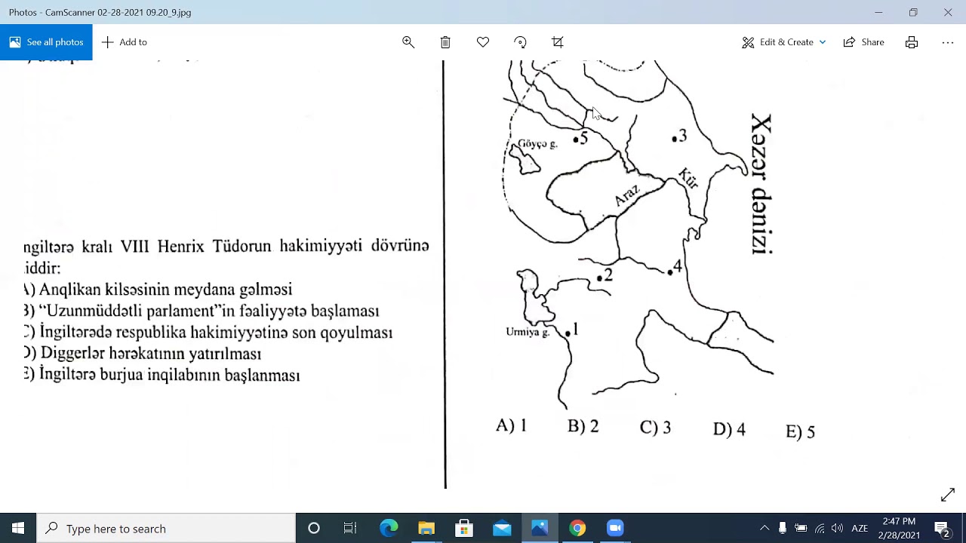Close the Photos window

[948, 12]
